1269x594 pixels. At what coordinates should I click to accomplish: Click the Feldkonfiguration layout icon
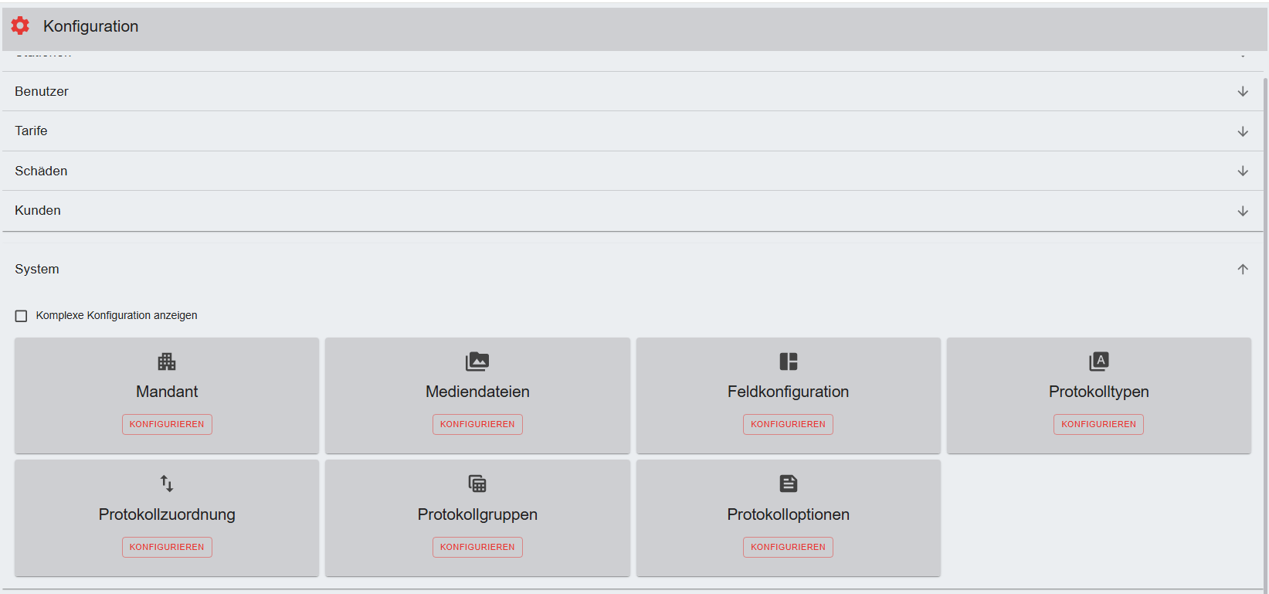pyautogui.click(x=788, y=361)
